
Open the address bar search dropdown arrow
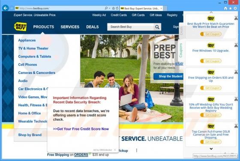tap(110, 8)
